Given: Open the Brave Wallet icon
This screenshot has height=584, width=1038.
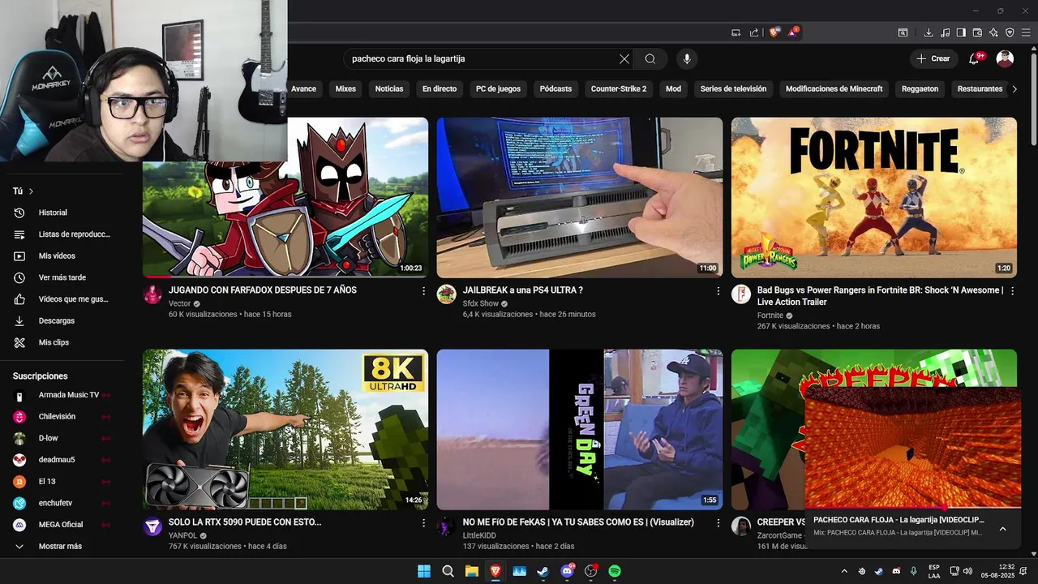Looking at the screenshot, I should coord(977,32).
